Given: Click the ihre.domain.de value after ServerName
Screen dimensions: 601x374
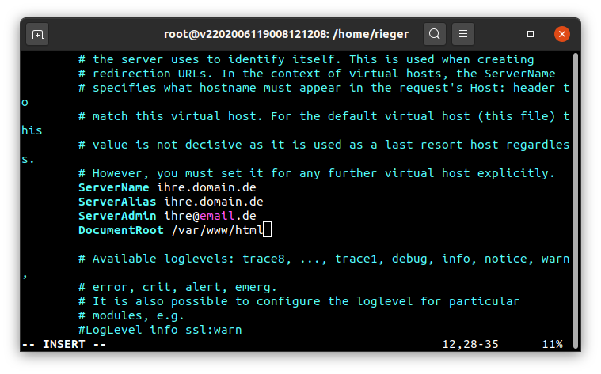Looking at the screenshot, I should [x=206, y=187].
